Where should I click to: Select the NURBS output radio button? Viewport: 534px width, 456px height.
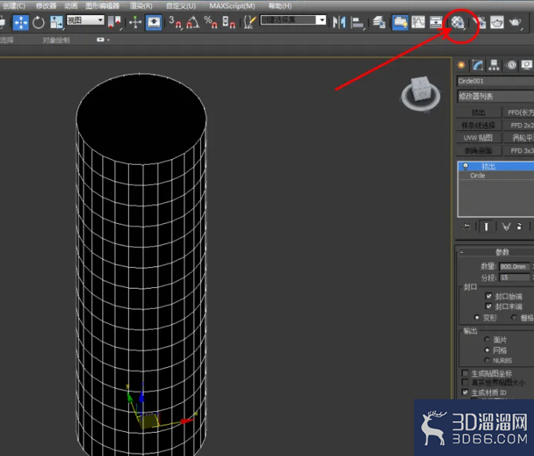pos(487,360)
